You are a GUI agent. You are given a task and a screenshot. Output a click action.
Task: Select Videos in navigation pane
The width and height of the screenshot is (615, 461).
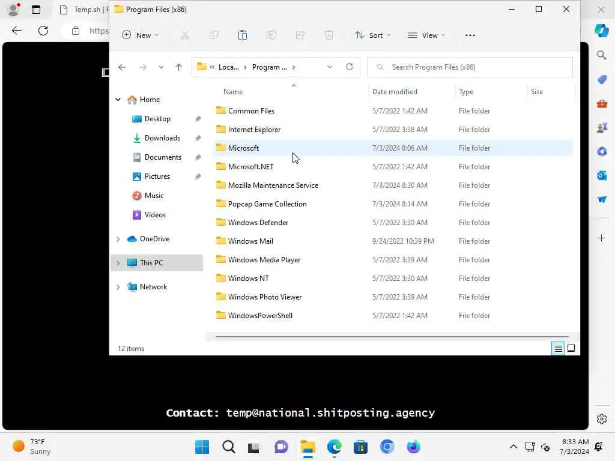coord(154,215)
